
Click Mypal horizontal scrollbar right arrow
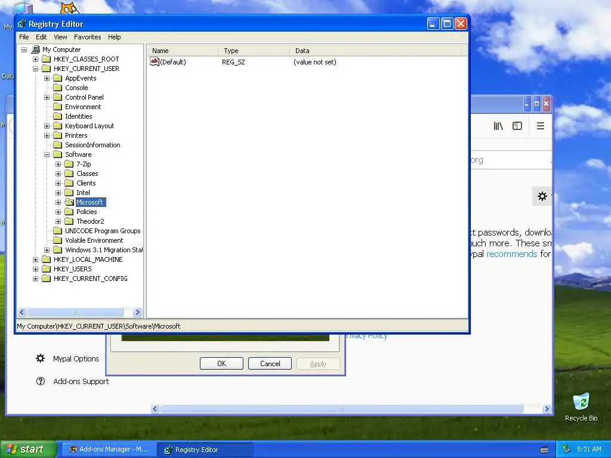547,409
